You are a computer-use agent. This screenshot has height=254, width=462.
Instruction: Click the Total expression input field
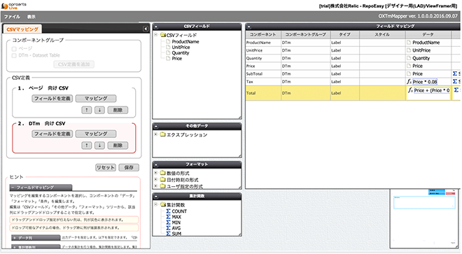(x=432, y=90)
